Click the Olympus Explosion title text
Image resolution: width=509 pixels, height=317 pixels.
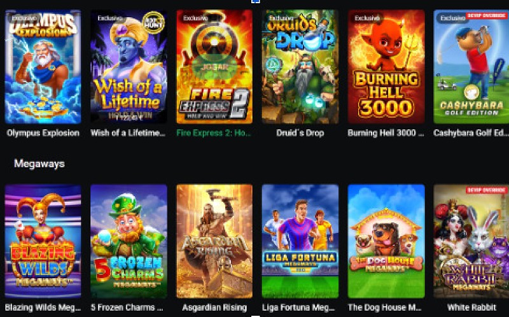pos(43,133)
